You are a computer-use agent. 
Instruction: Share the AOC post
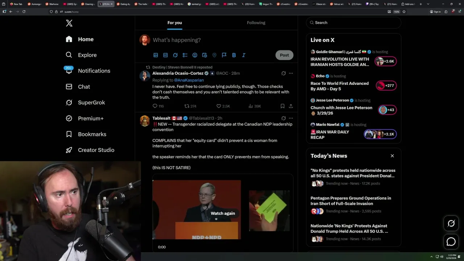point(291,106)
